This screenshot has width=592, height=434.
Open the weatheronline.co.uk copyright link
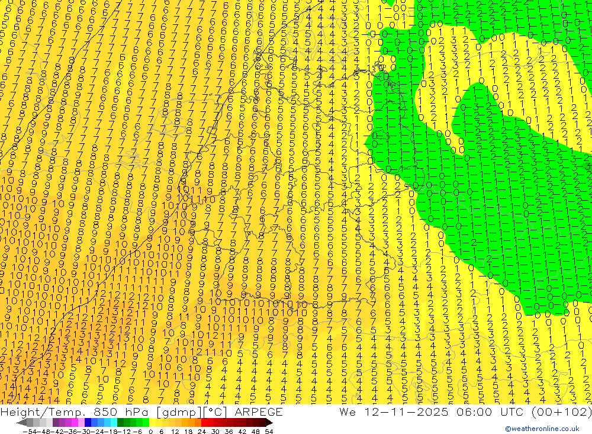point(542,429)
